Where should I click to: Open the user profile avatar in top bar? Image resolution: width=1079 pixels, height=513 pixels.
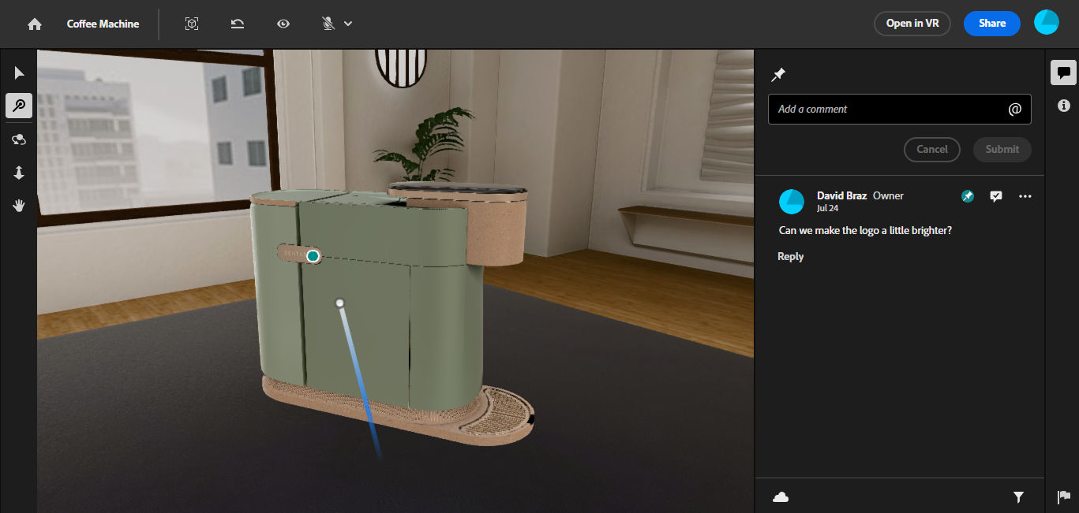pyautogui.click(x=1046, y=23)
